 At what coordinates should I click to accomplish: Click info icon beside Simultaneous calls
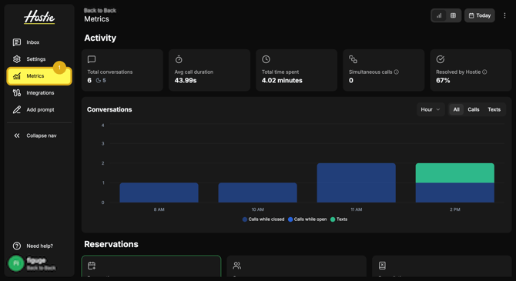click(396, 72)
